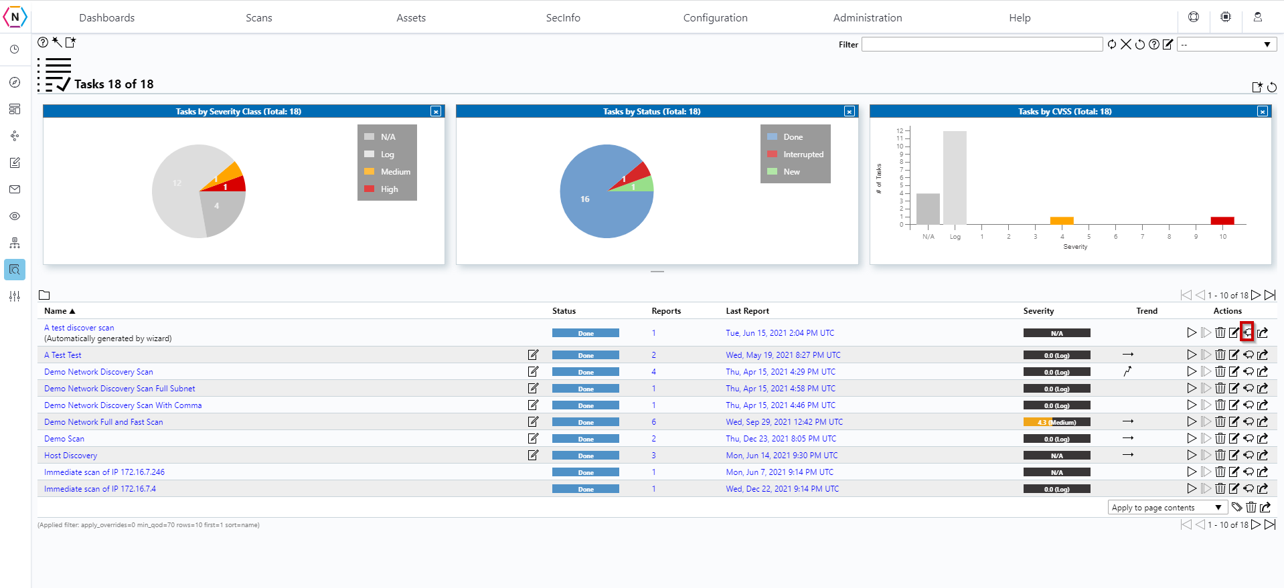Start the A Test Test task
This screenshot has height=588, width=1284.
[x=1192, y=355]
